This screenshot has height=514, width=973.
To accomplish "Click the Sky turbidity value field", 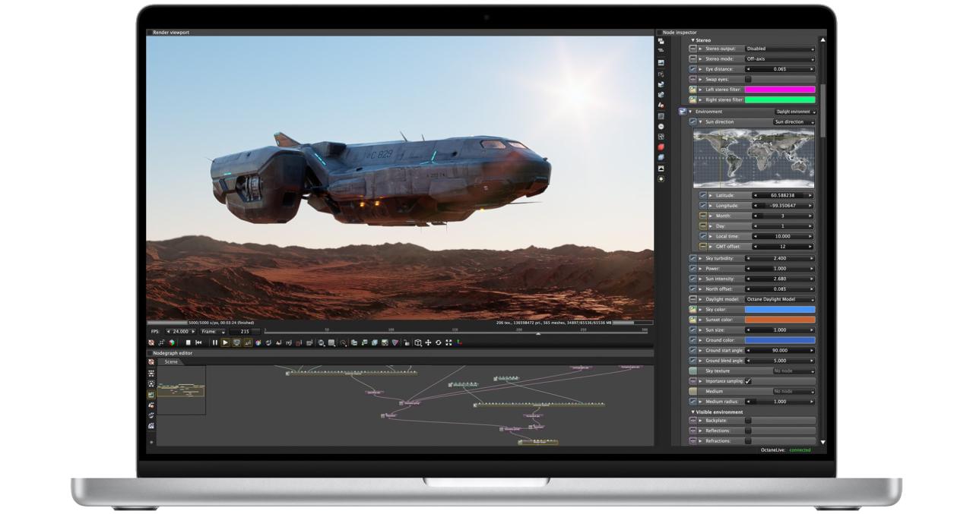I will point(780,258).
